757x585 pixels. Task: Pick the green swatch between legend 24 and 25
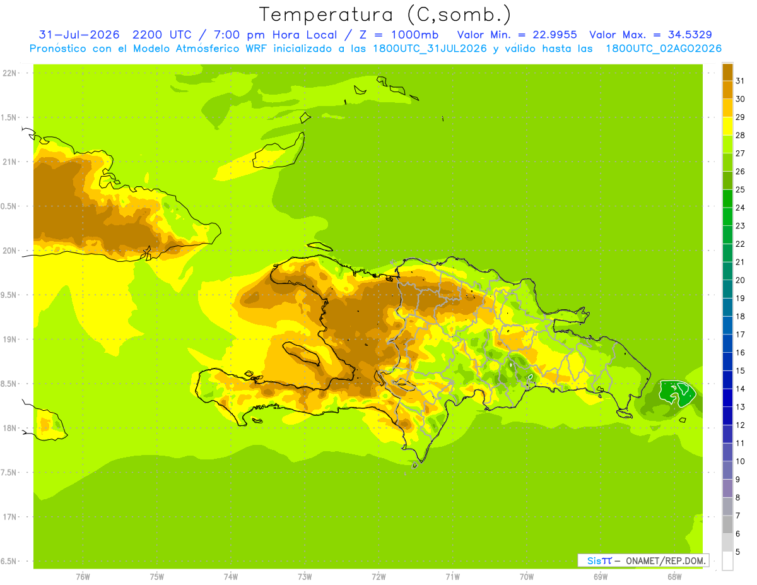(727, 198)
